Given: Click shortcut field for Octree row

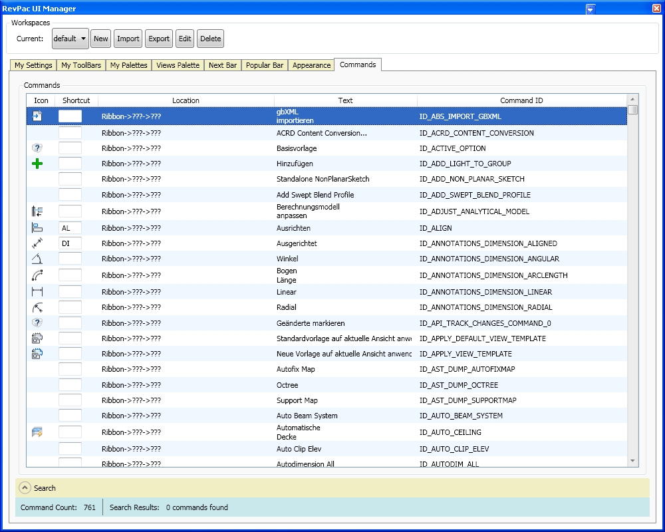Looking at the screenshot, I should coord(70,385).
